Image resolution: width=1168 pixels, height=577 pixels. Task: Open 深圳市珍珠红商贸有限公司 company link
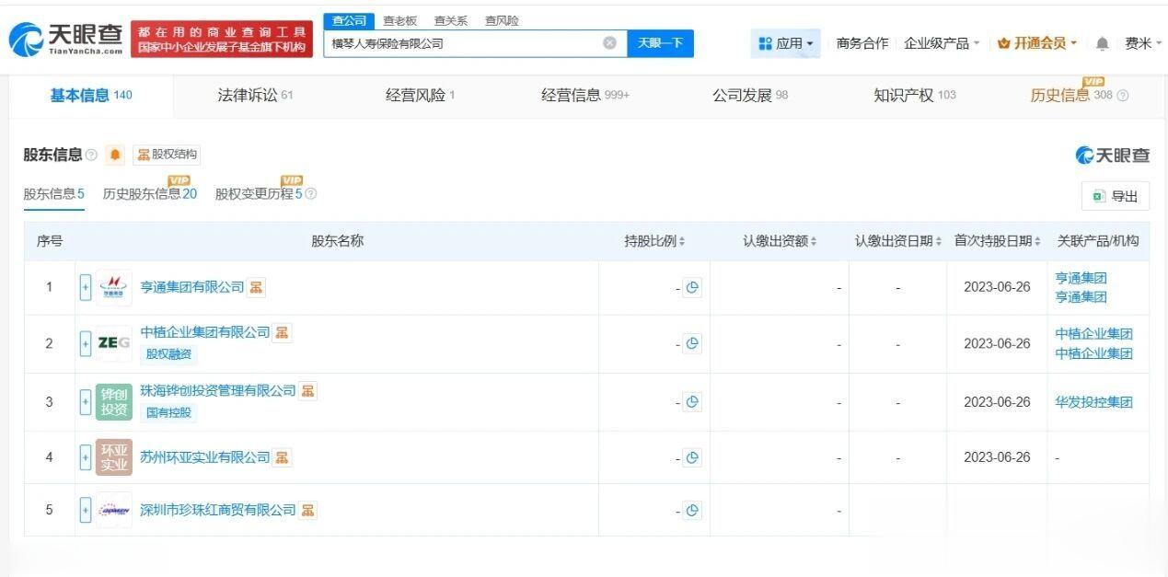[x=218, y=510]
